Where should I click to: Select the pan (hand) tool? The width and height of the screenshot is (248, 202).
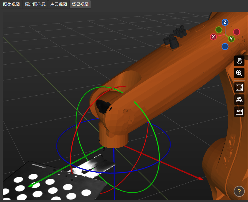[x=239, y=61]
